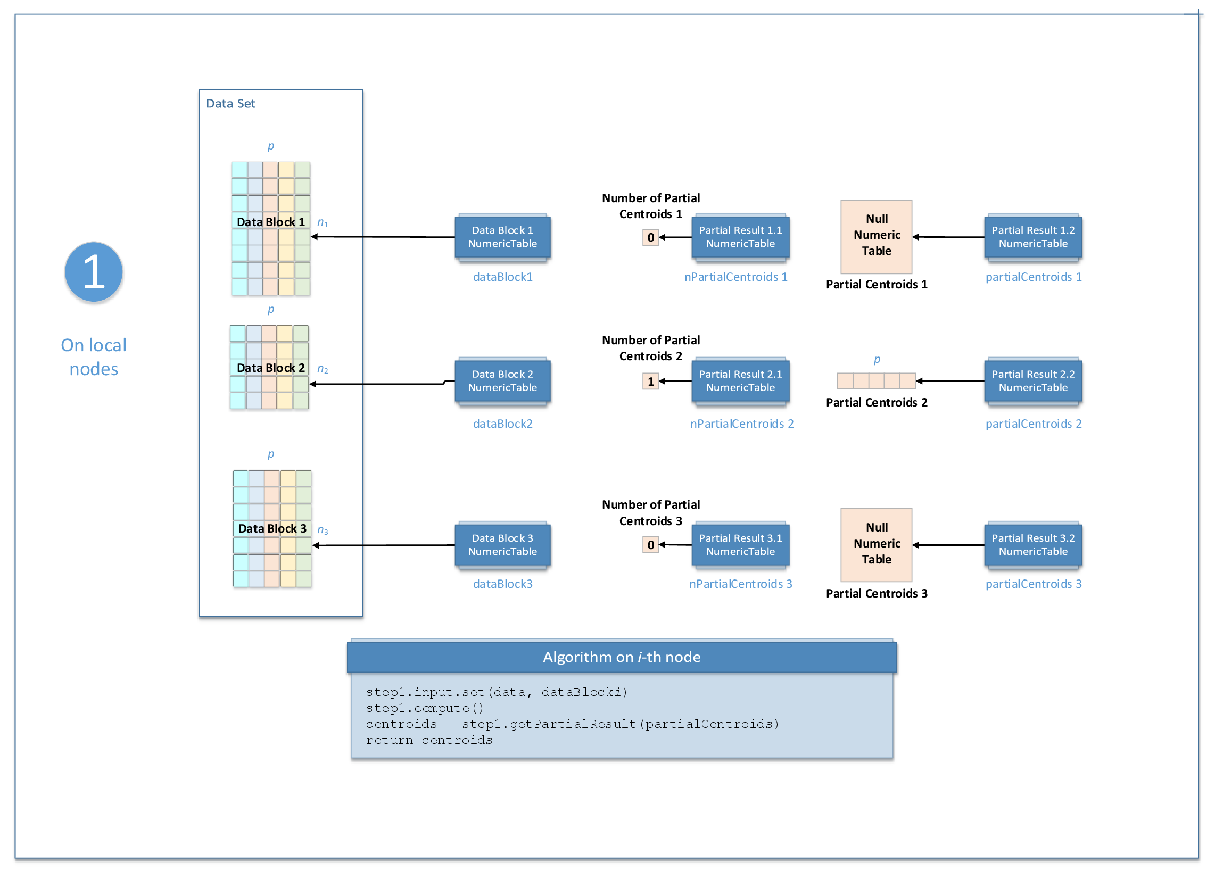Screen dimensions: 1215x879
Task: Click the partialCentroids 2 label
Action: point(1033,424)
